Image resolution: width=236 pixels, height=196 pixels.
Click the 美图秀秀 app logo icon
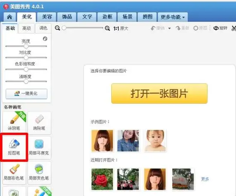[6, 7]
